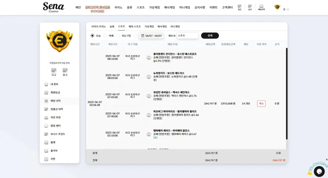Open the live chat bubble icon
Image resolution: width=328 pixels, height=178 pixels.
[319, 171]
